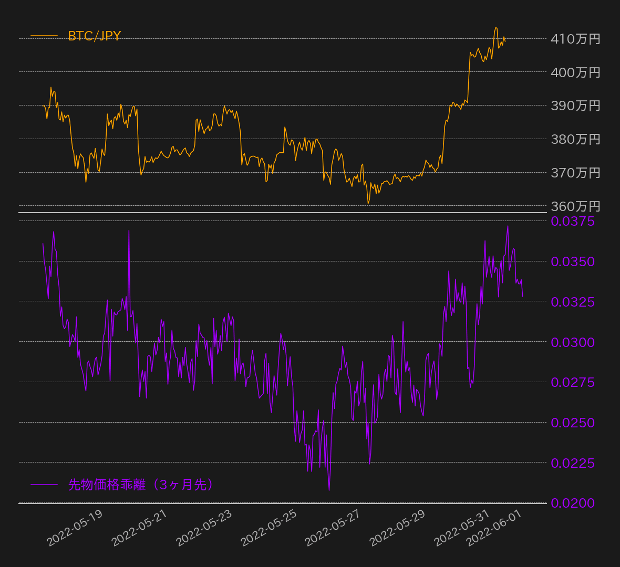
Task: Click the 380万円 price axis label
Action: click(x=575, y=139)
